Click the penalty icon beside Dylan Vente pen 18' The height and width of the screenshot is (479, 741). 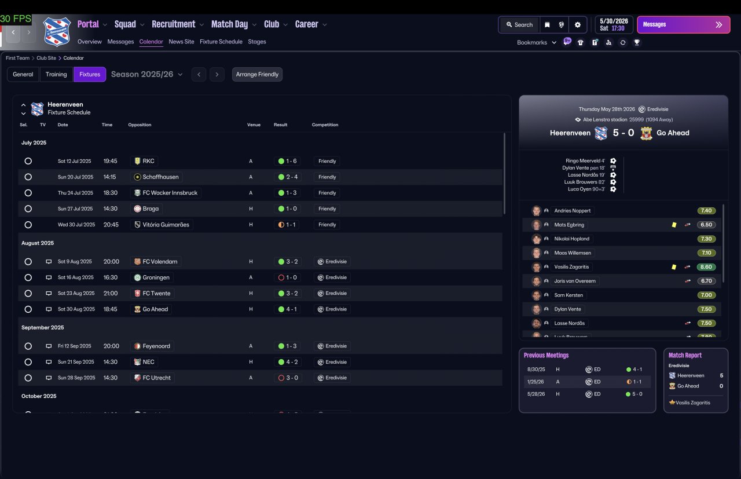613,168
